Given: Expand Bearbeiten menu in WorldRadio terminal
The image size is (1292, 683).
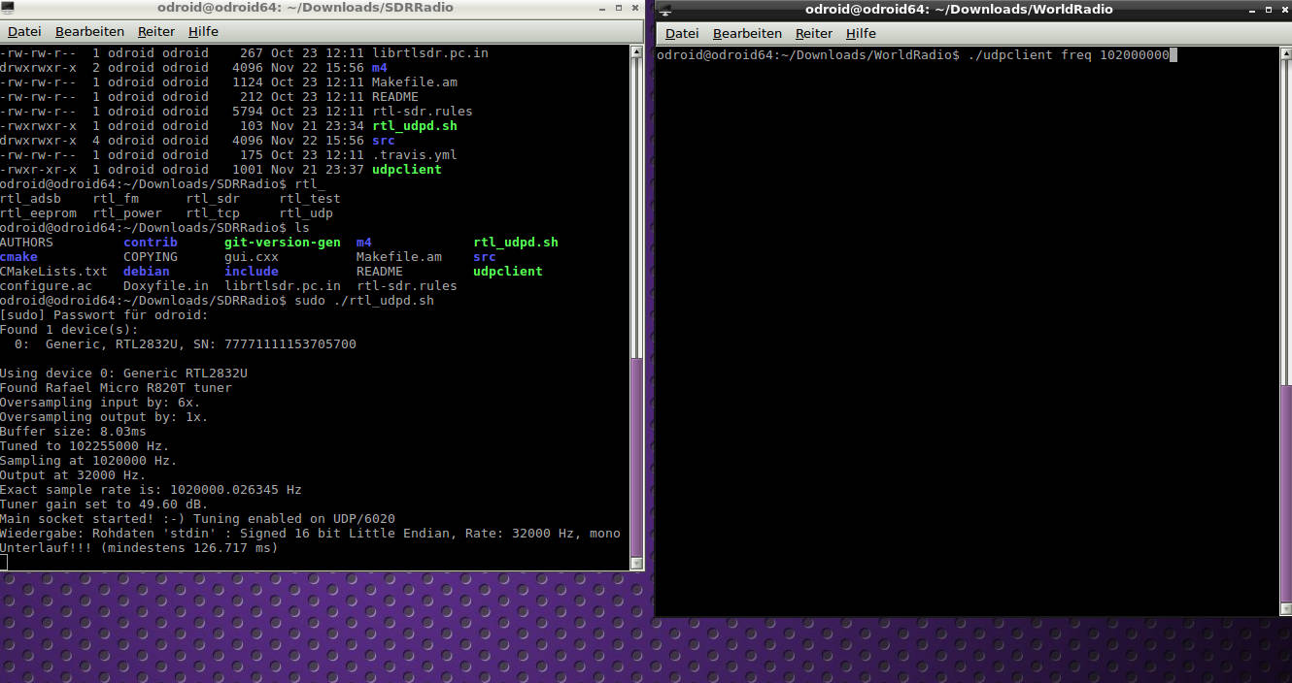Looking at the screenshot, I should [747, 34].
